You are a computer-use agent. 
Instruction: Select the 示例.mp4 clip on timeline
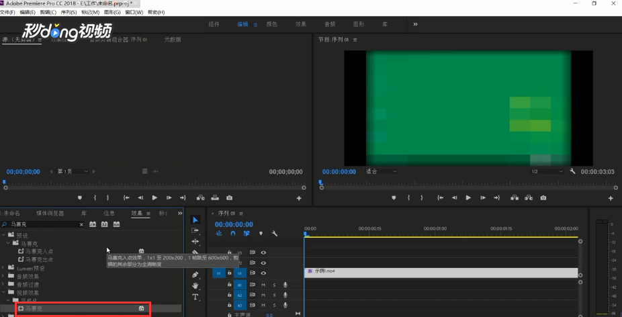pyautogui.click(x=441, y=273)
